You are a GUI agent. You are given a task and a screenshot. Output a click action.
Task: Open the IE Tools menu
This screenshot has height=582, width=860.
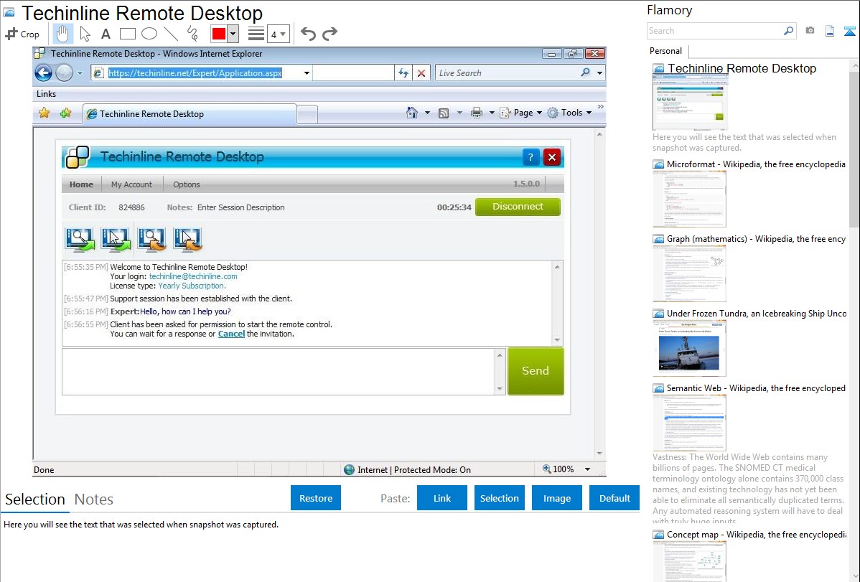click(x=569, y=113)
